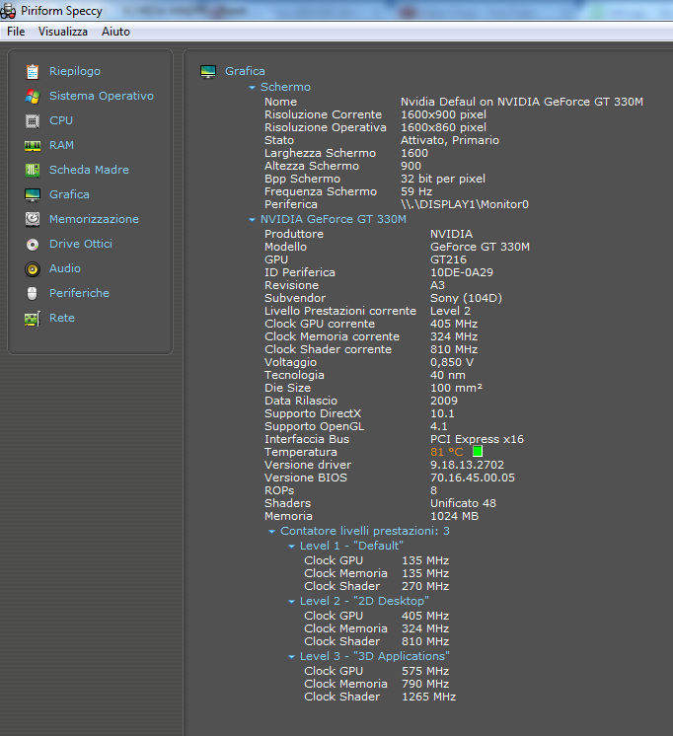The width and height of the screenshot is (673, 736).
Task: Open the Visualizza menu
Action: pos(63,32)
